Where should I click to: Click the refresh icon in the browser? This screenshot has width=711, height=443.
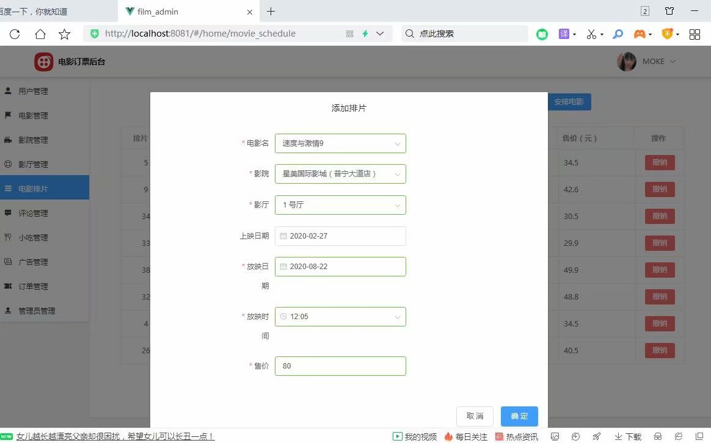click(x=14, y=34)
